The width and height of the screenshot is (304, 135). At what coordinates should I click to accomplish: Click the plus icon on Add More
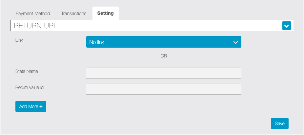click(41, 107)
